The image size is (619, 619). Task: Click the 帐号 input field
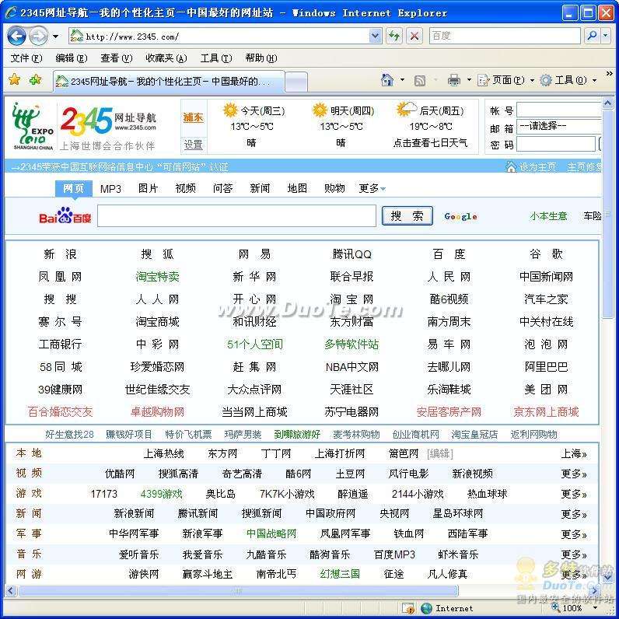click(559, 110)
